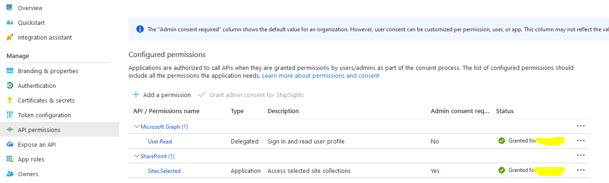Click the API permissions icon
609x183 pixels.
[x=9, y=130]
